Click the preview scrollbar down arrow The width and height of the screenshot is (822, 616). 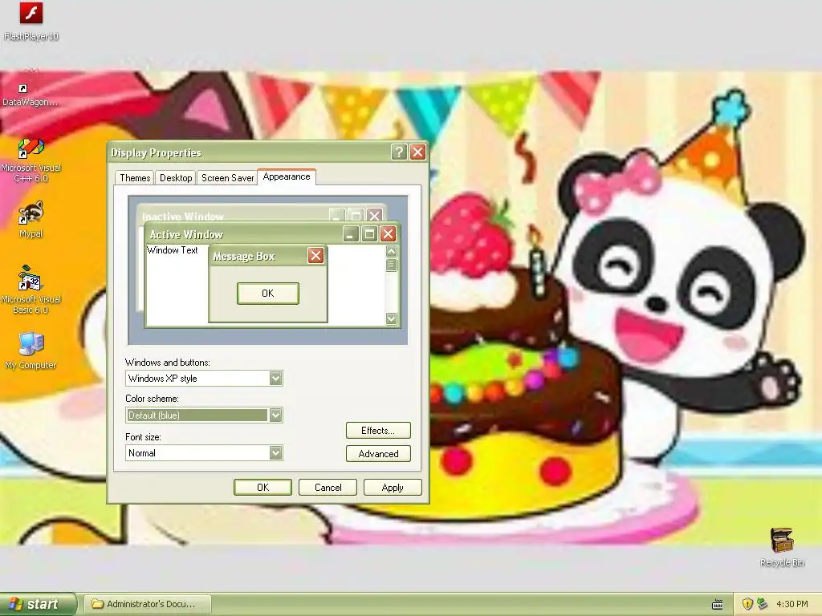click(x=391, y=318)
